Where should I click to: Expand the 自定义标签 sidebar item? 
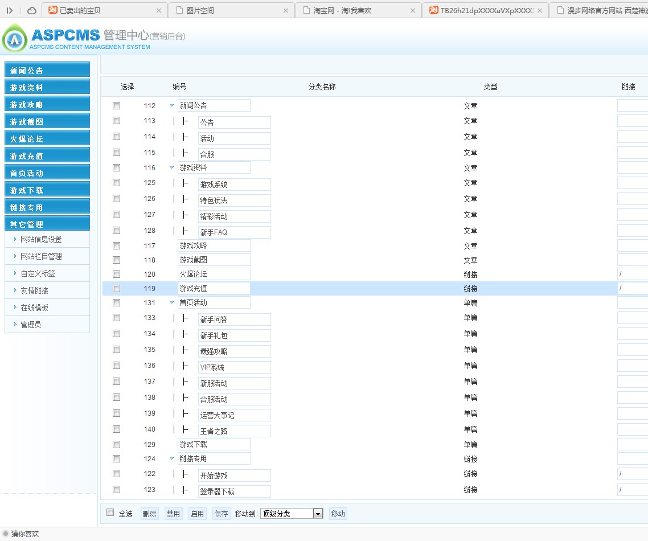[47, 273]
